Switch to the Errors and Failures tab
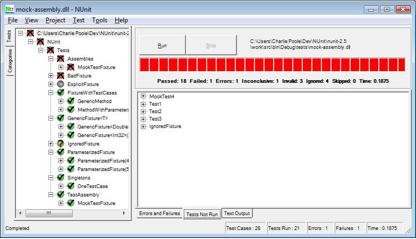Viewport: 416px width, 239px height. pos(159,214)
